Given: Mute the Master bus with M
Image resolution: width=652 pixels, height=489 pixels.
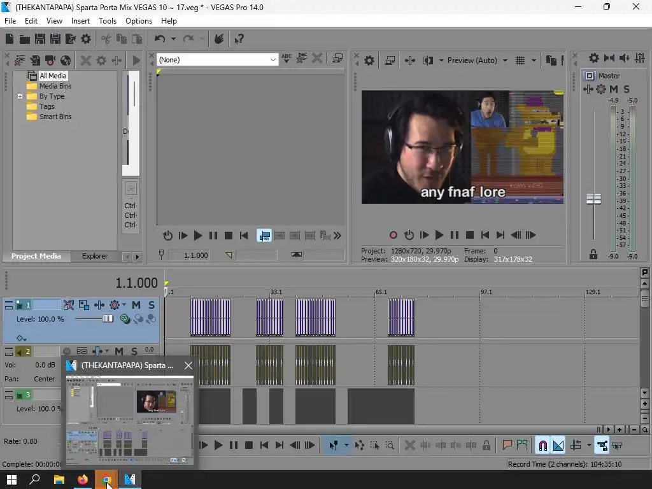Looking at the screenshot, I should tap(614, 89).
